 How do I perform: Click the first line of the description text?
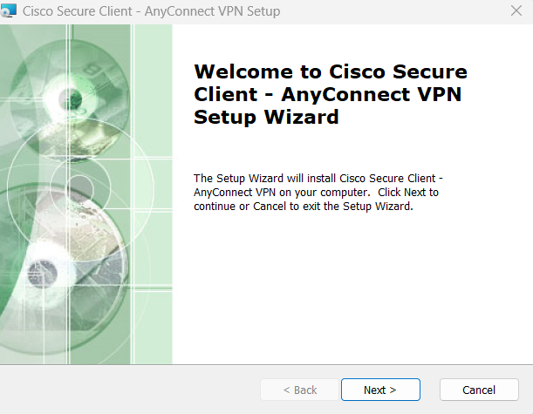coord(318,179)
